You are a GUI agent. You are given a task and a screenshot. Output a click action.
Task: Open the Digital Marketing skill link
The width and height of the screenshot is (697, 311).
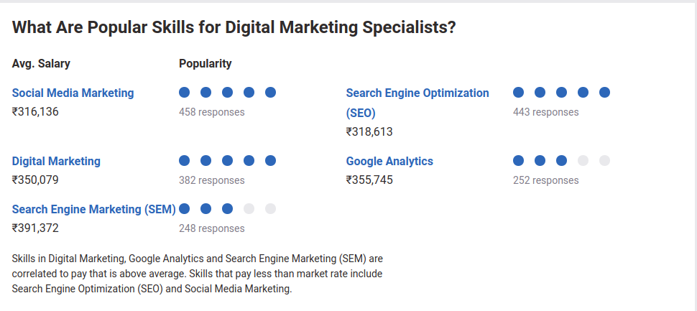(56, 161)
